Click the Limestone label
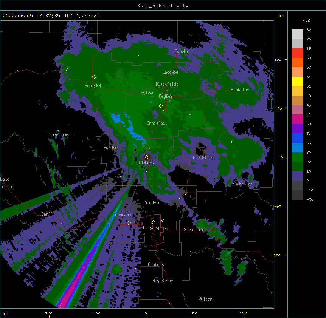 (x=58, y=134)
